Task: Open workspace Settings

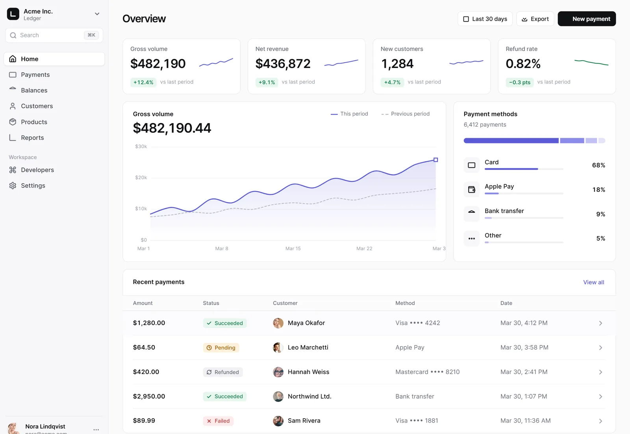Action: click(x=54, y=186)
